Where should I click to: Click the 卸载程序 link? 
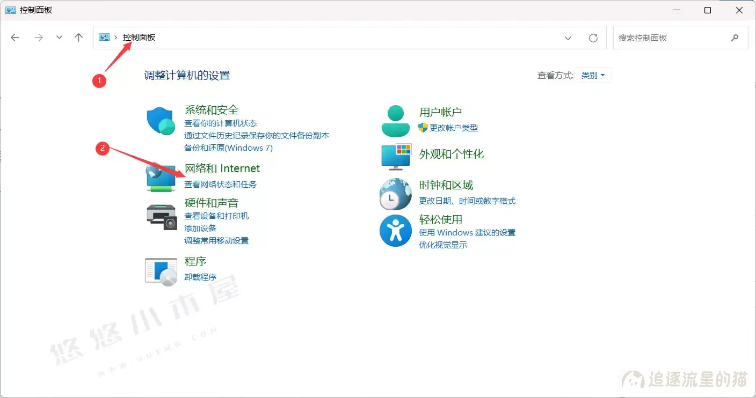200,276
